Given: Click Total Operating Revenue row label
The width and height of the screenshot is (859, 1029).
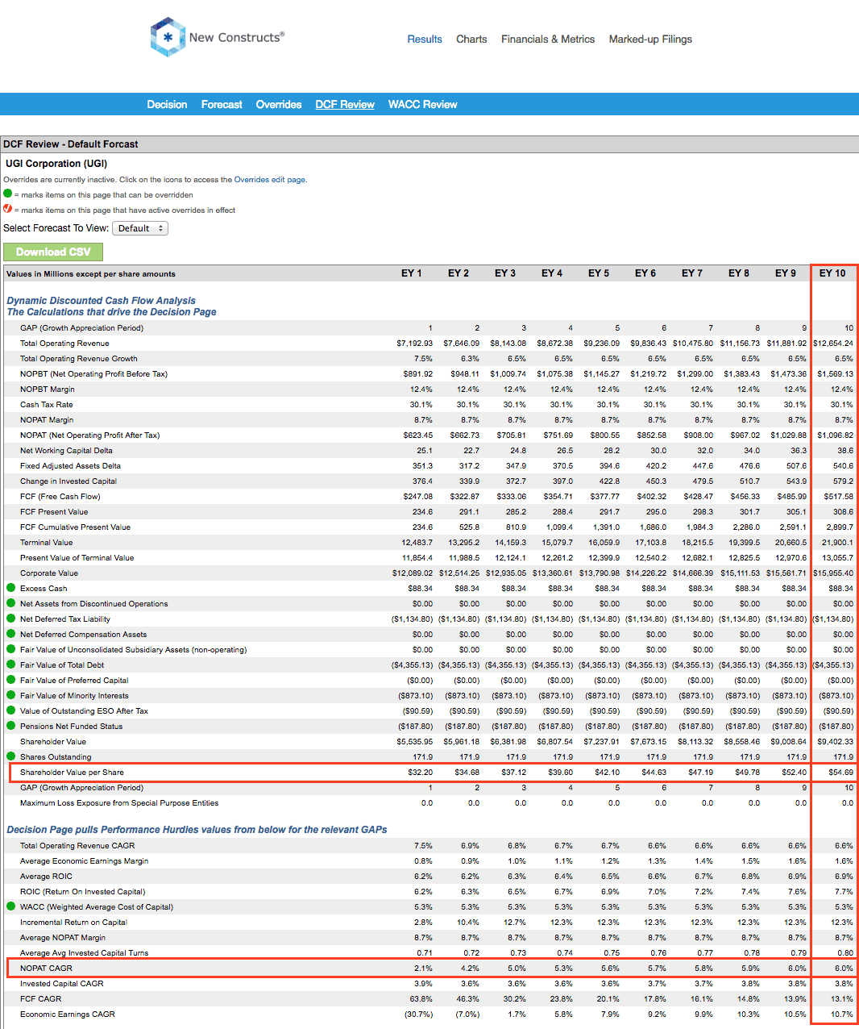Looking at the screenshot, I should click(x=64, y=343).
